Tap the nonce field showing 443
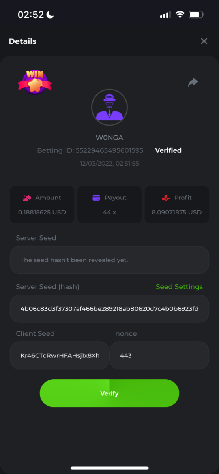Image resolution: width=219 pixels, height=474 pixels. pos(159,355)
